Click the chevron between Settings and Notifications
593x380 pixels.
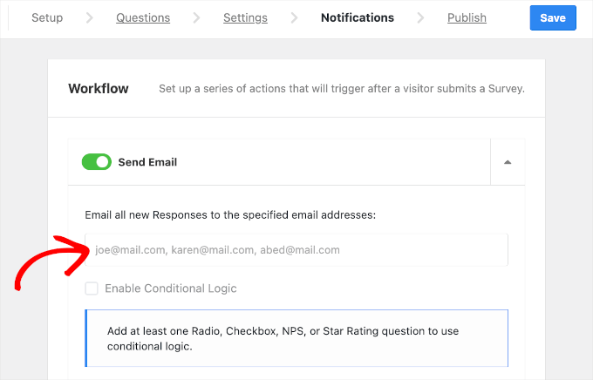pos(294,17)
